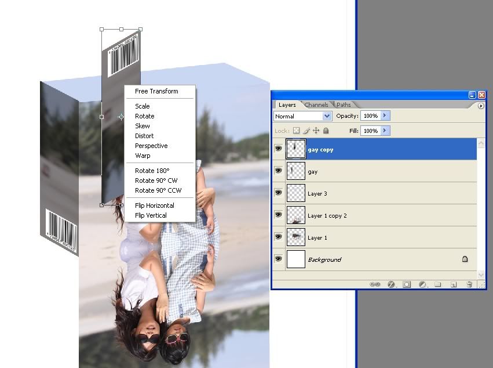The width and height of the screenshot is (493, 368).
Task: Select Flip Horizontal in transform menu
Action: coord(154,205)
